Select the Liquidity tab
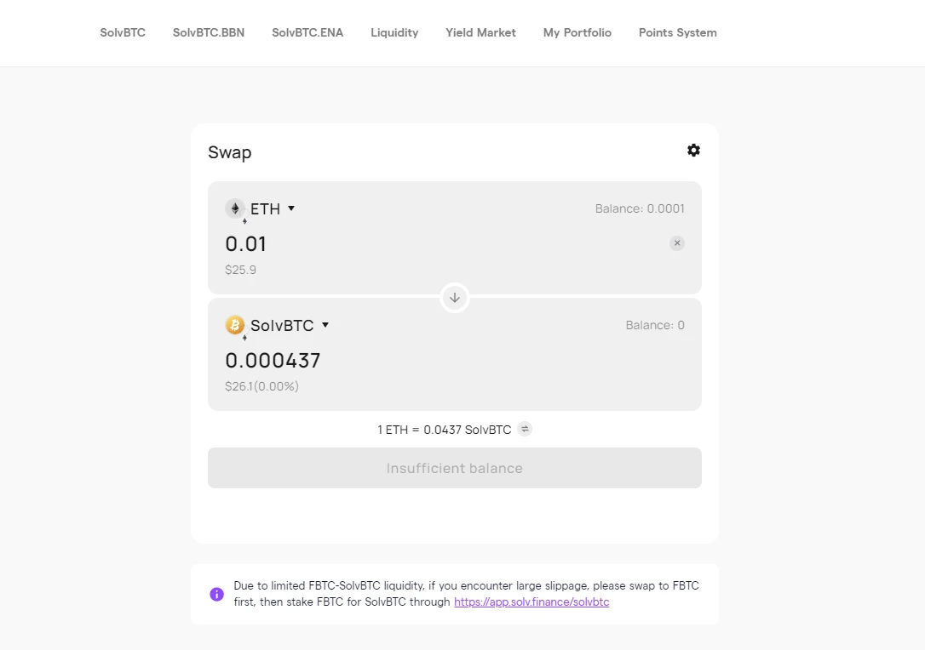This screenshot has width=925, height=650. tap(394, 32)
